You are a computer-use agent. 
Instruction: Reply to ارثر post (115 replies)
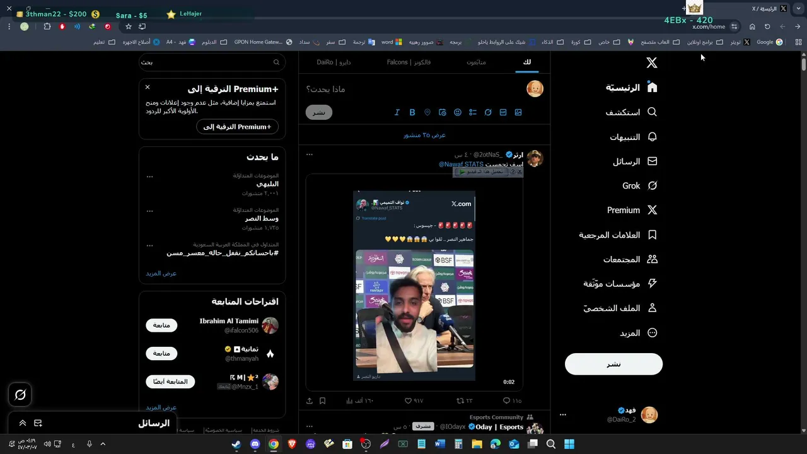512,400
